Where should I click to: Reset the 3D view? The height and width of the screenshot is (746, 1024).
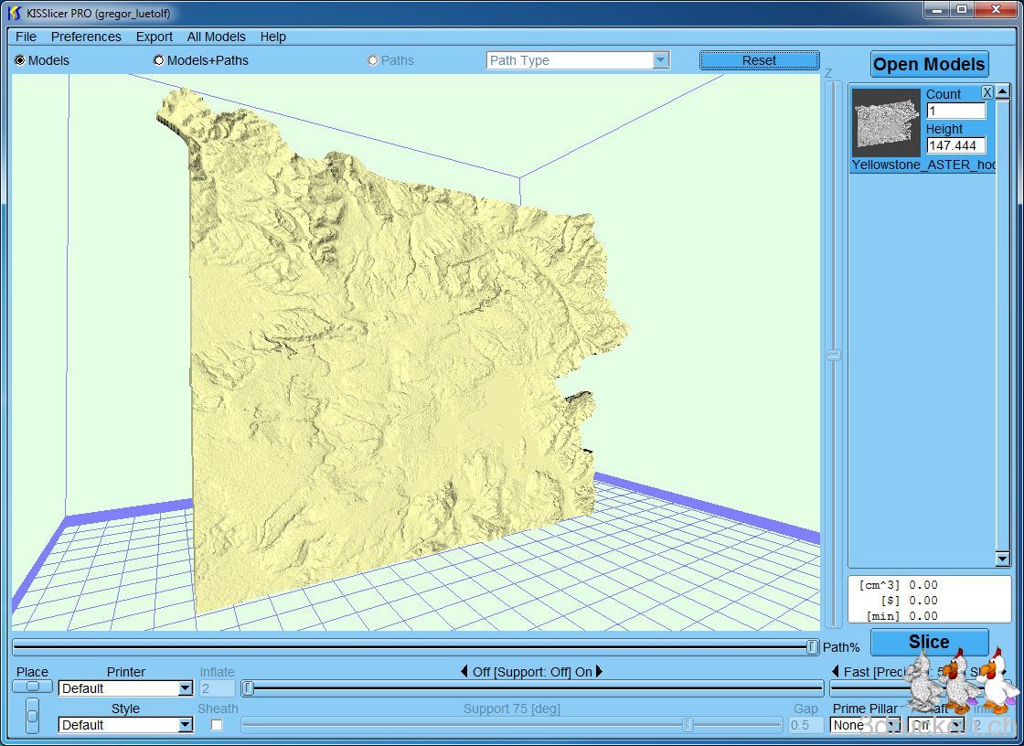tap(759, 60)
